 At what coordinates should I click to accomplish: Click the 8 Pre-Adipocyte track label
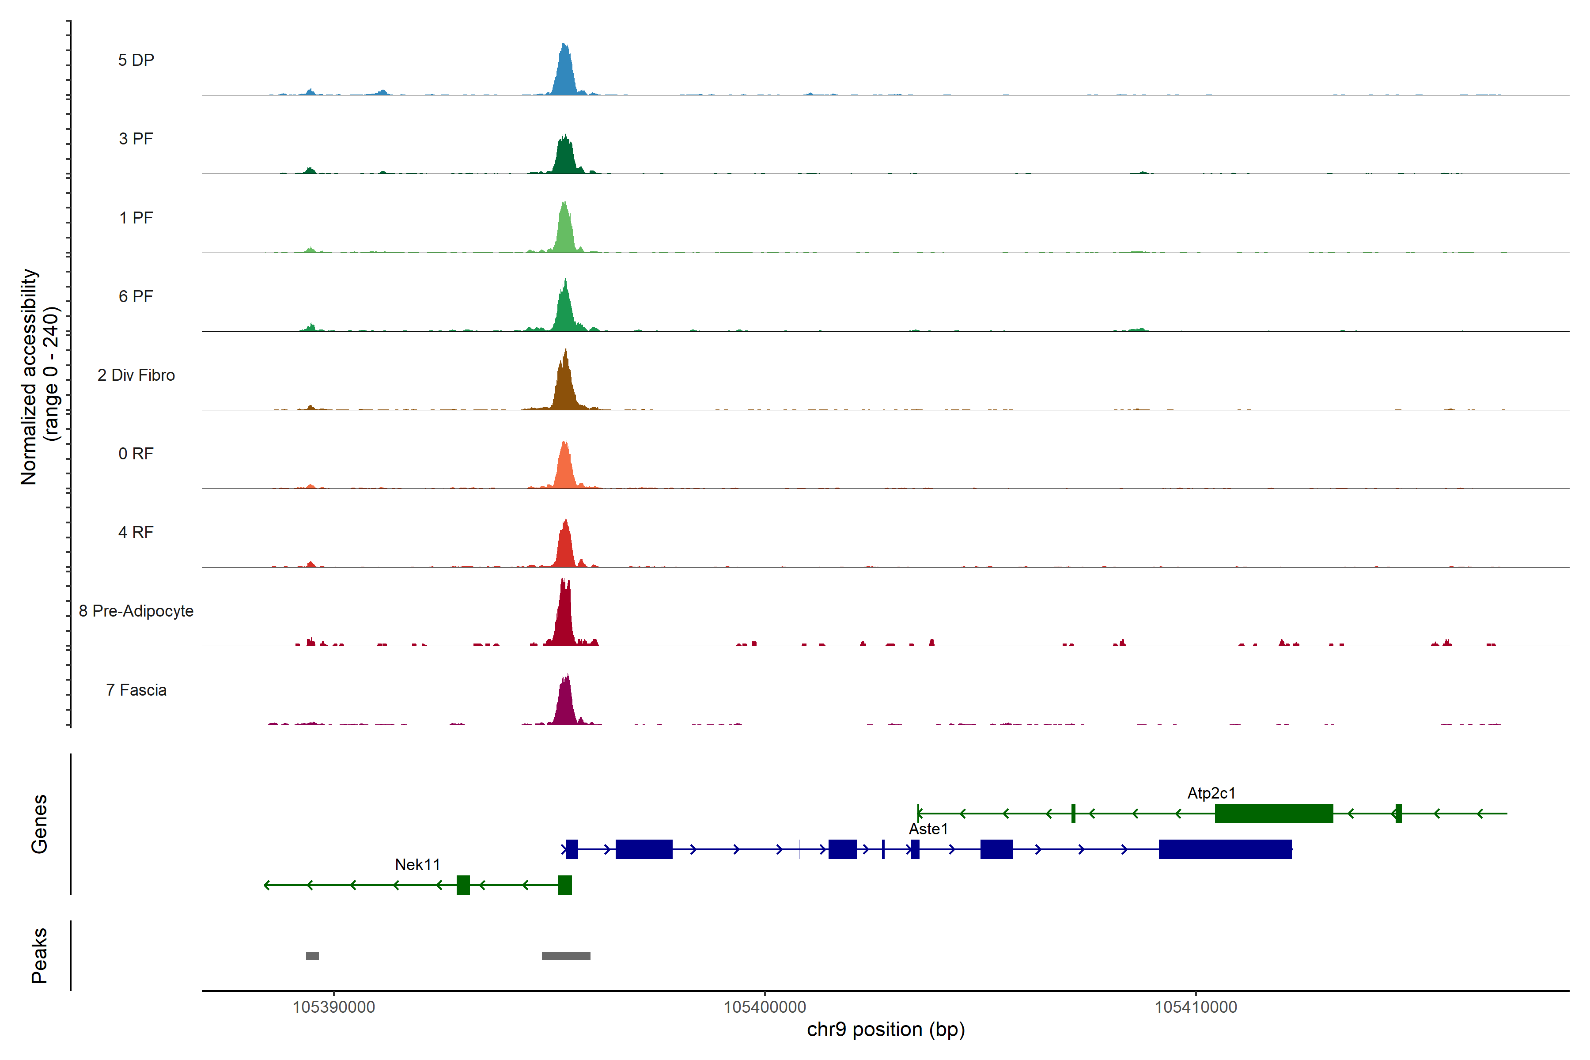[x=136, y=611]
